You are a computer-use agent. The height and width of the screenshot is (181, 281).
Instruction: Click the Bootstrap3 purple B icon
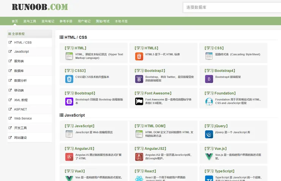[x=139, y=79]
